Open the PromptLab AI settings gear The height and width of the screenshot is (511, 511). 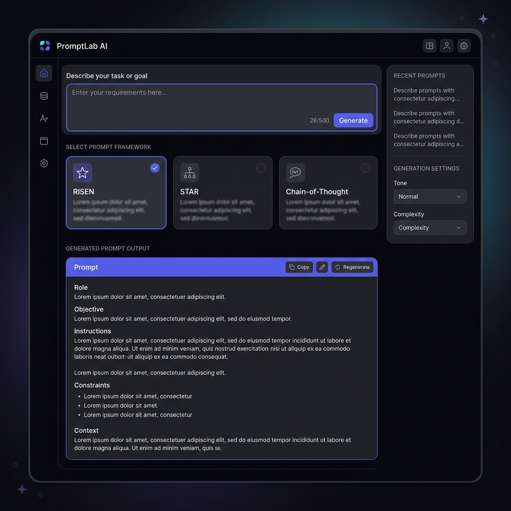click(x=464, y=45)
